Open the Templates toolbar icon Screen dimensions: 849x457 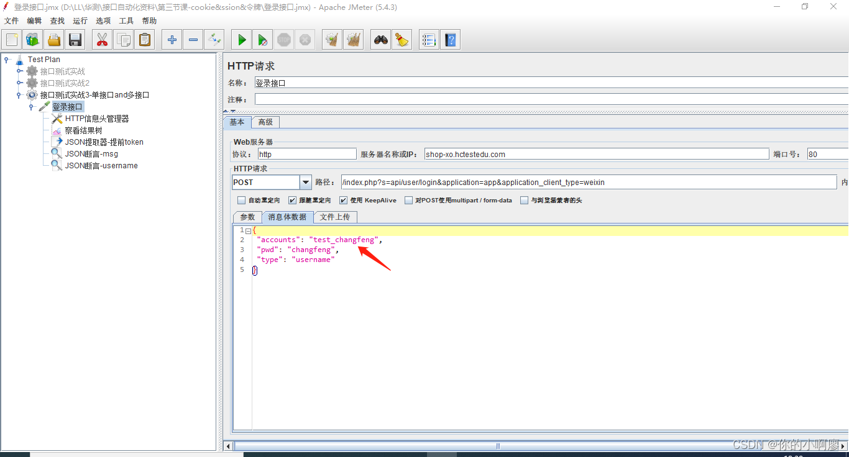(x=33, y=40)
